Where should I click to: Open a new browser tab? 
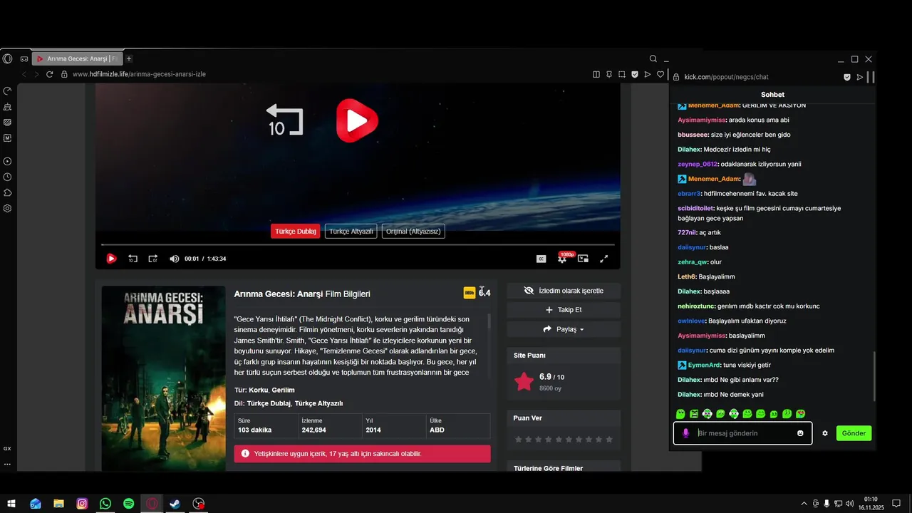click(129, 58)
